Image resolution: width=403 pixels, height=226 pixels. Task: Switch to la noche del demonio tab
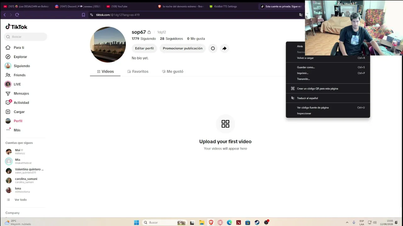181,6
